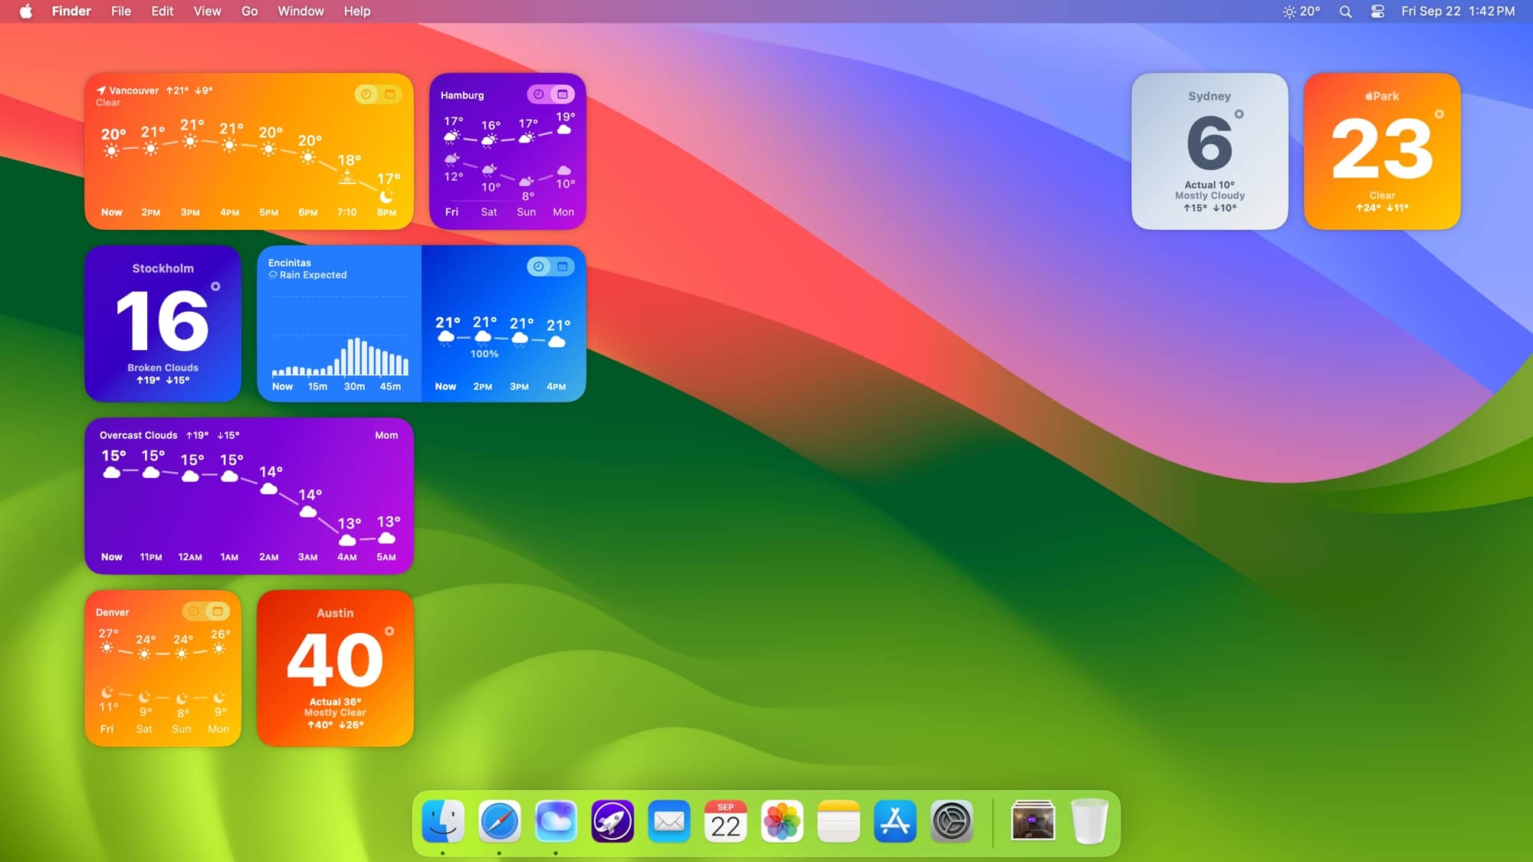Open the cloud weather app in the Dock

pyautogui.click(x=556, y=821)
